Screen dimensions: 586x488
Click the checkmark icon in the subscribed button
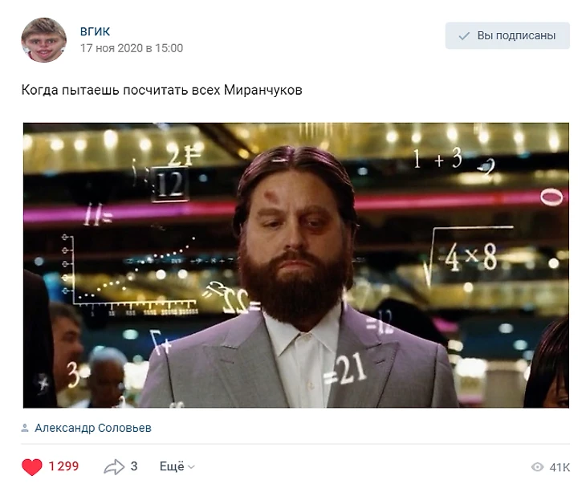[x=464, y=36]
